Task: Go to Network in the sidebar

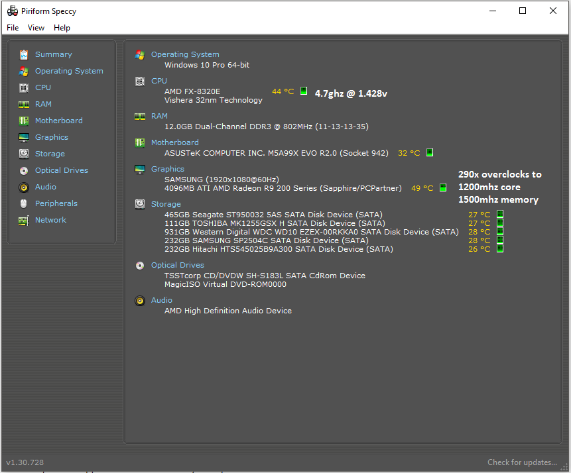Action: point(50,220)
